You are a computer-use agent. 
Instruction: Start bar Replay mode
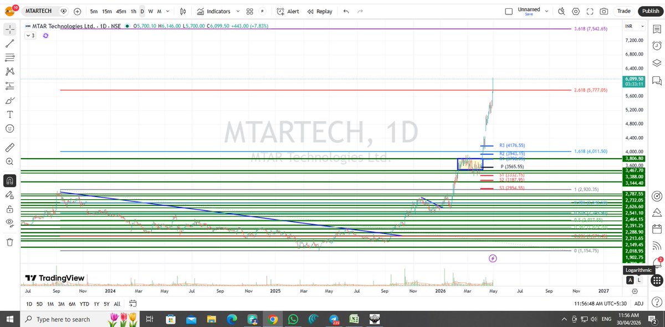point(320,11)
